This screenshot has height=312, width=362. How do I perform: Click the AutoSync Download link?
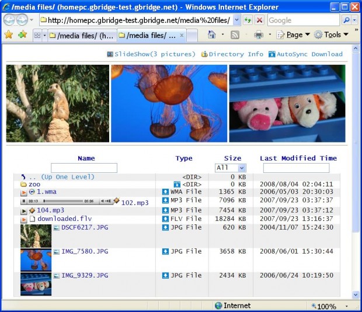pyautogui.click(x=306, y=54)
